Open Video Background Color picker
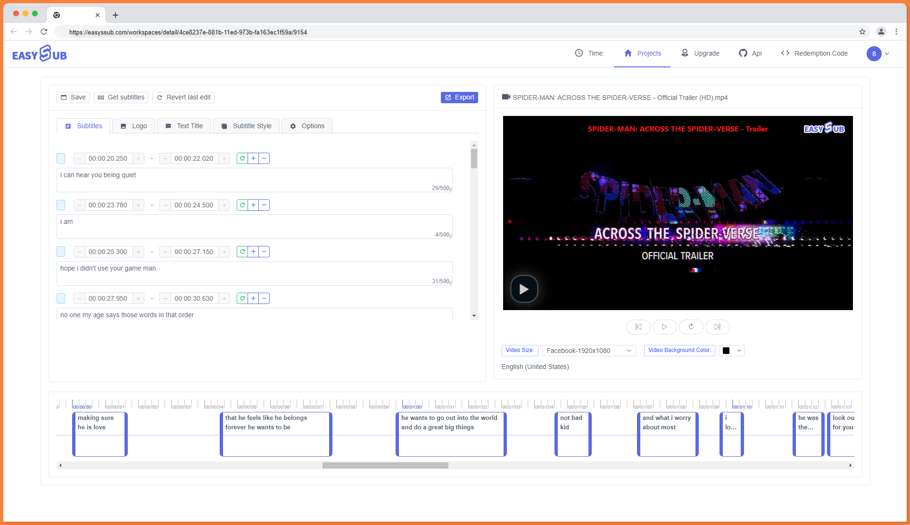 coord(732,351)
